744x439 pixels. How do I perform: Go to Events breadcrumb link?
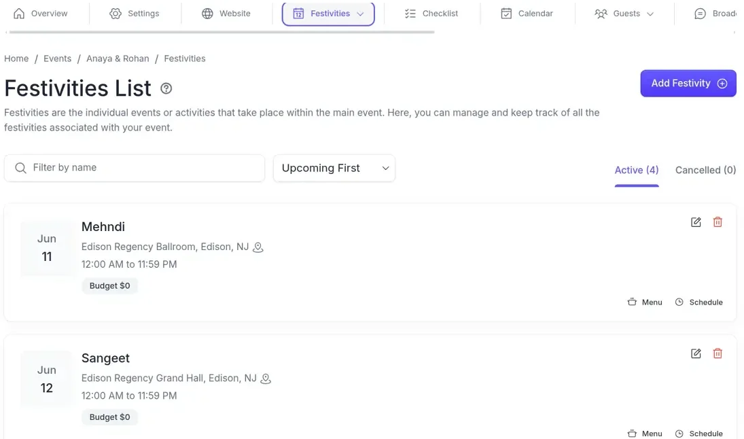pos(57,59)
